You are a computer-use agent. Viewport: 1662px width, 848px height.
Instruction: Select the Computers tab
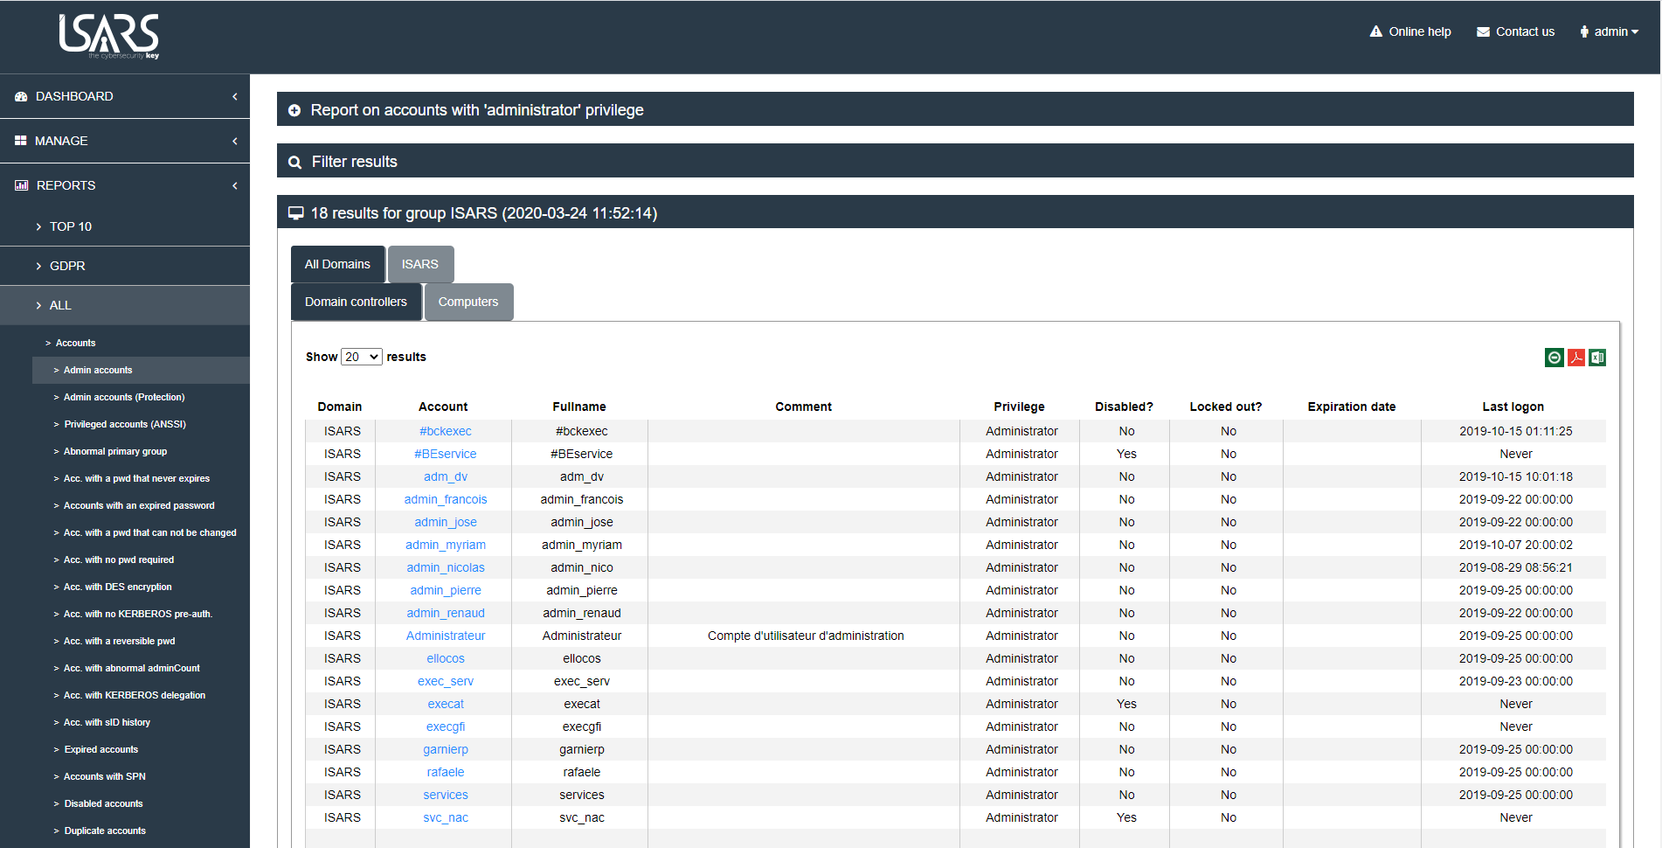468,302
